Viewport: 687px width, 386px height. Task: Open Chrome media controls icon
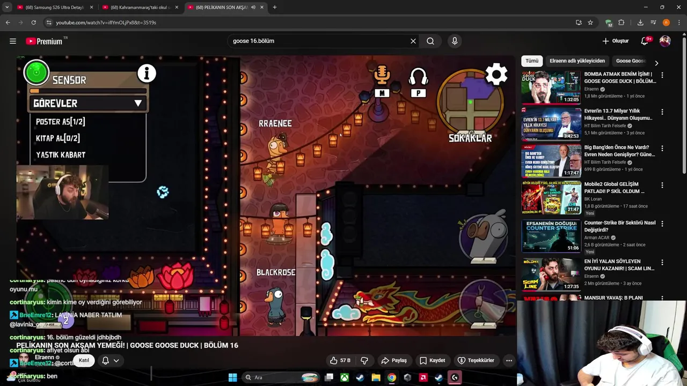pos(653,23)
